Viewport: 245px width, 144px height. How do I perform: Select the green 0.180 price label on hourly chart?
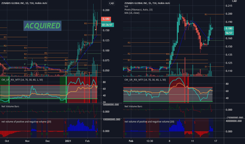[229, 28]
